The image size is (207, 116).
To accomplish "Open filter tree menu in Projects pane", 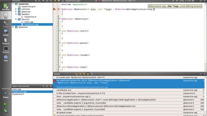I will (39, 1).
